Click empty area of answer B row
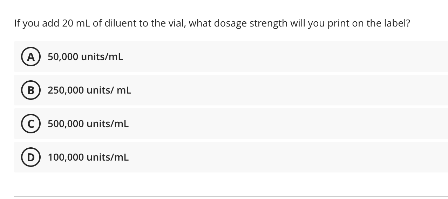 280,90
